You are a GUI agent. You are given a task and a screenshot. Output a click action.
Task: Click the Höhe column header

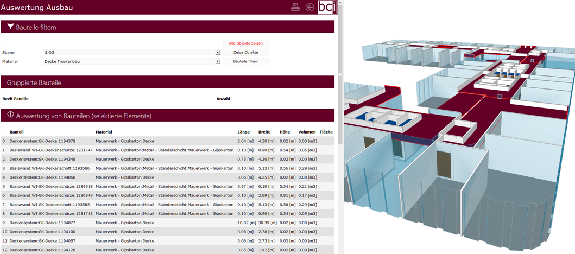285,131
